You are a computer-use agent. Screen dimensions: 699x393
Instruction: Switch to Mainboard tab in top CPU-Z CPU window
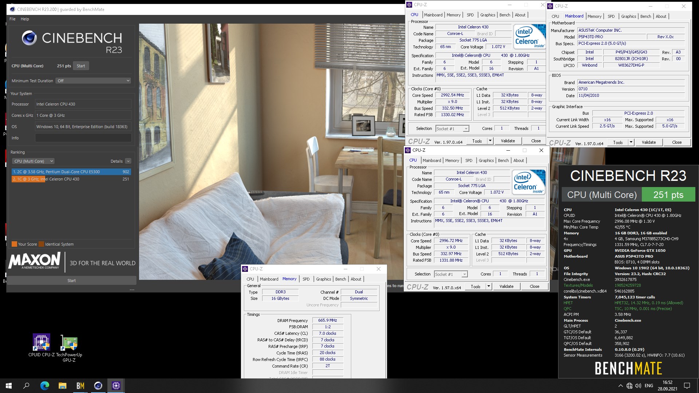[x=433, y=15]
